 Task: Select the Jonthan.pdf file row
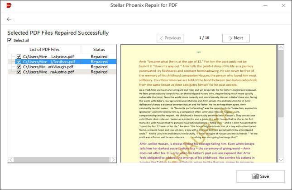pos(62,62)
